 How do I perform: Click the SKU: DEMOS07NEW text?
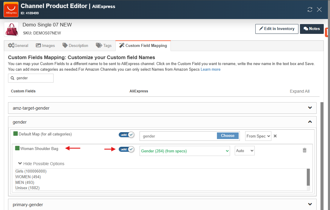(x=42, y=33)
